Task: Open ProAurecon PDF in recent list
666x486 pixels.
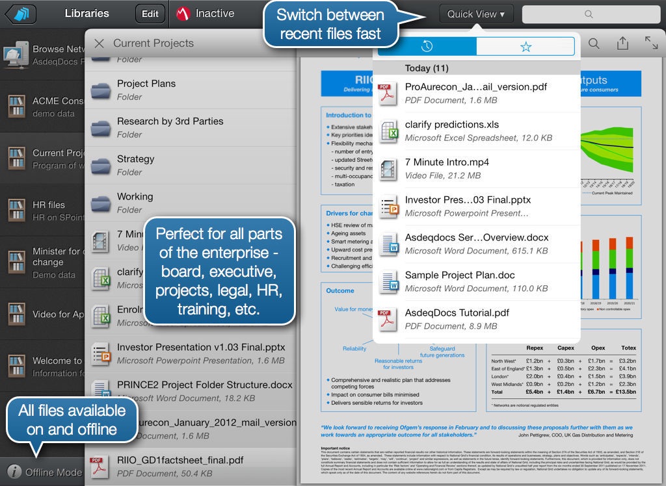Action: click(x=477, y=94)
